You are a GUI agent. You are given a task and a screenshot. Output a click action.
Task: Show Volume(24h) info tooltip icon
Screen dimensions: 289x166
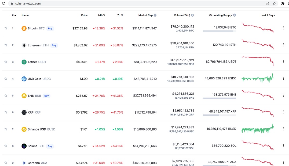tap(192, 15)
